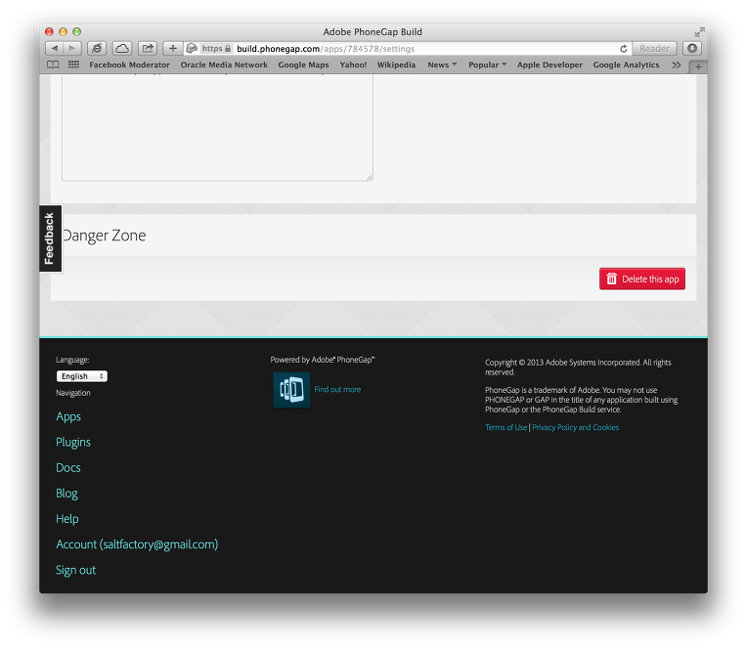Click the PhoneGap logo in the footer
This screenshot has width=747, height=648.
point(291,389)
